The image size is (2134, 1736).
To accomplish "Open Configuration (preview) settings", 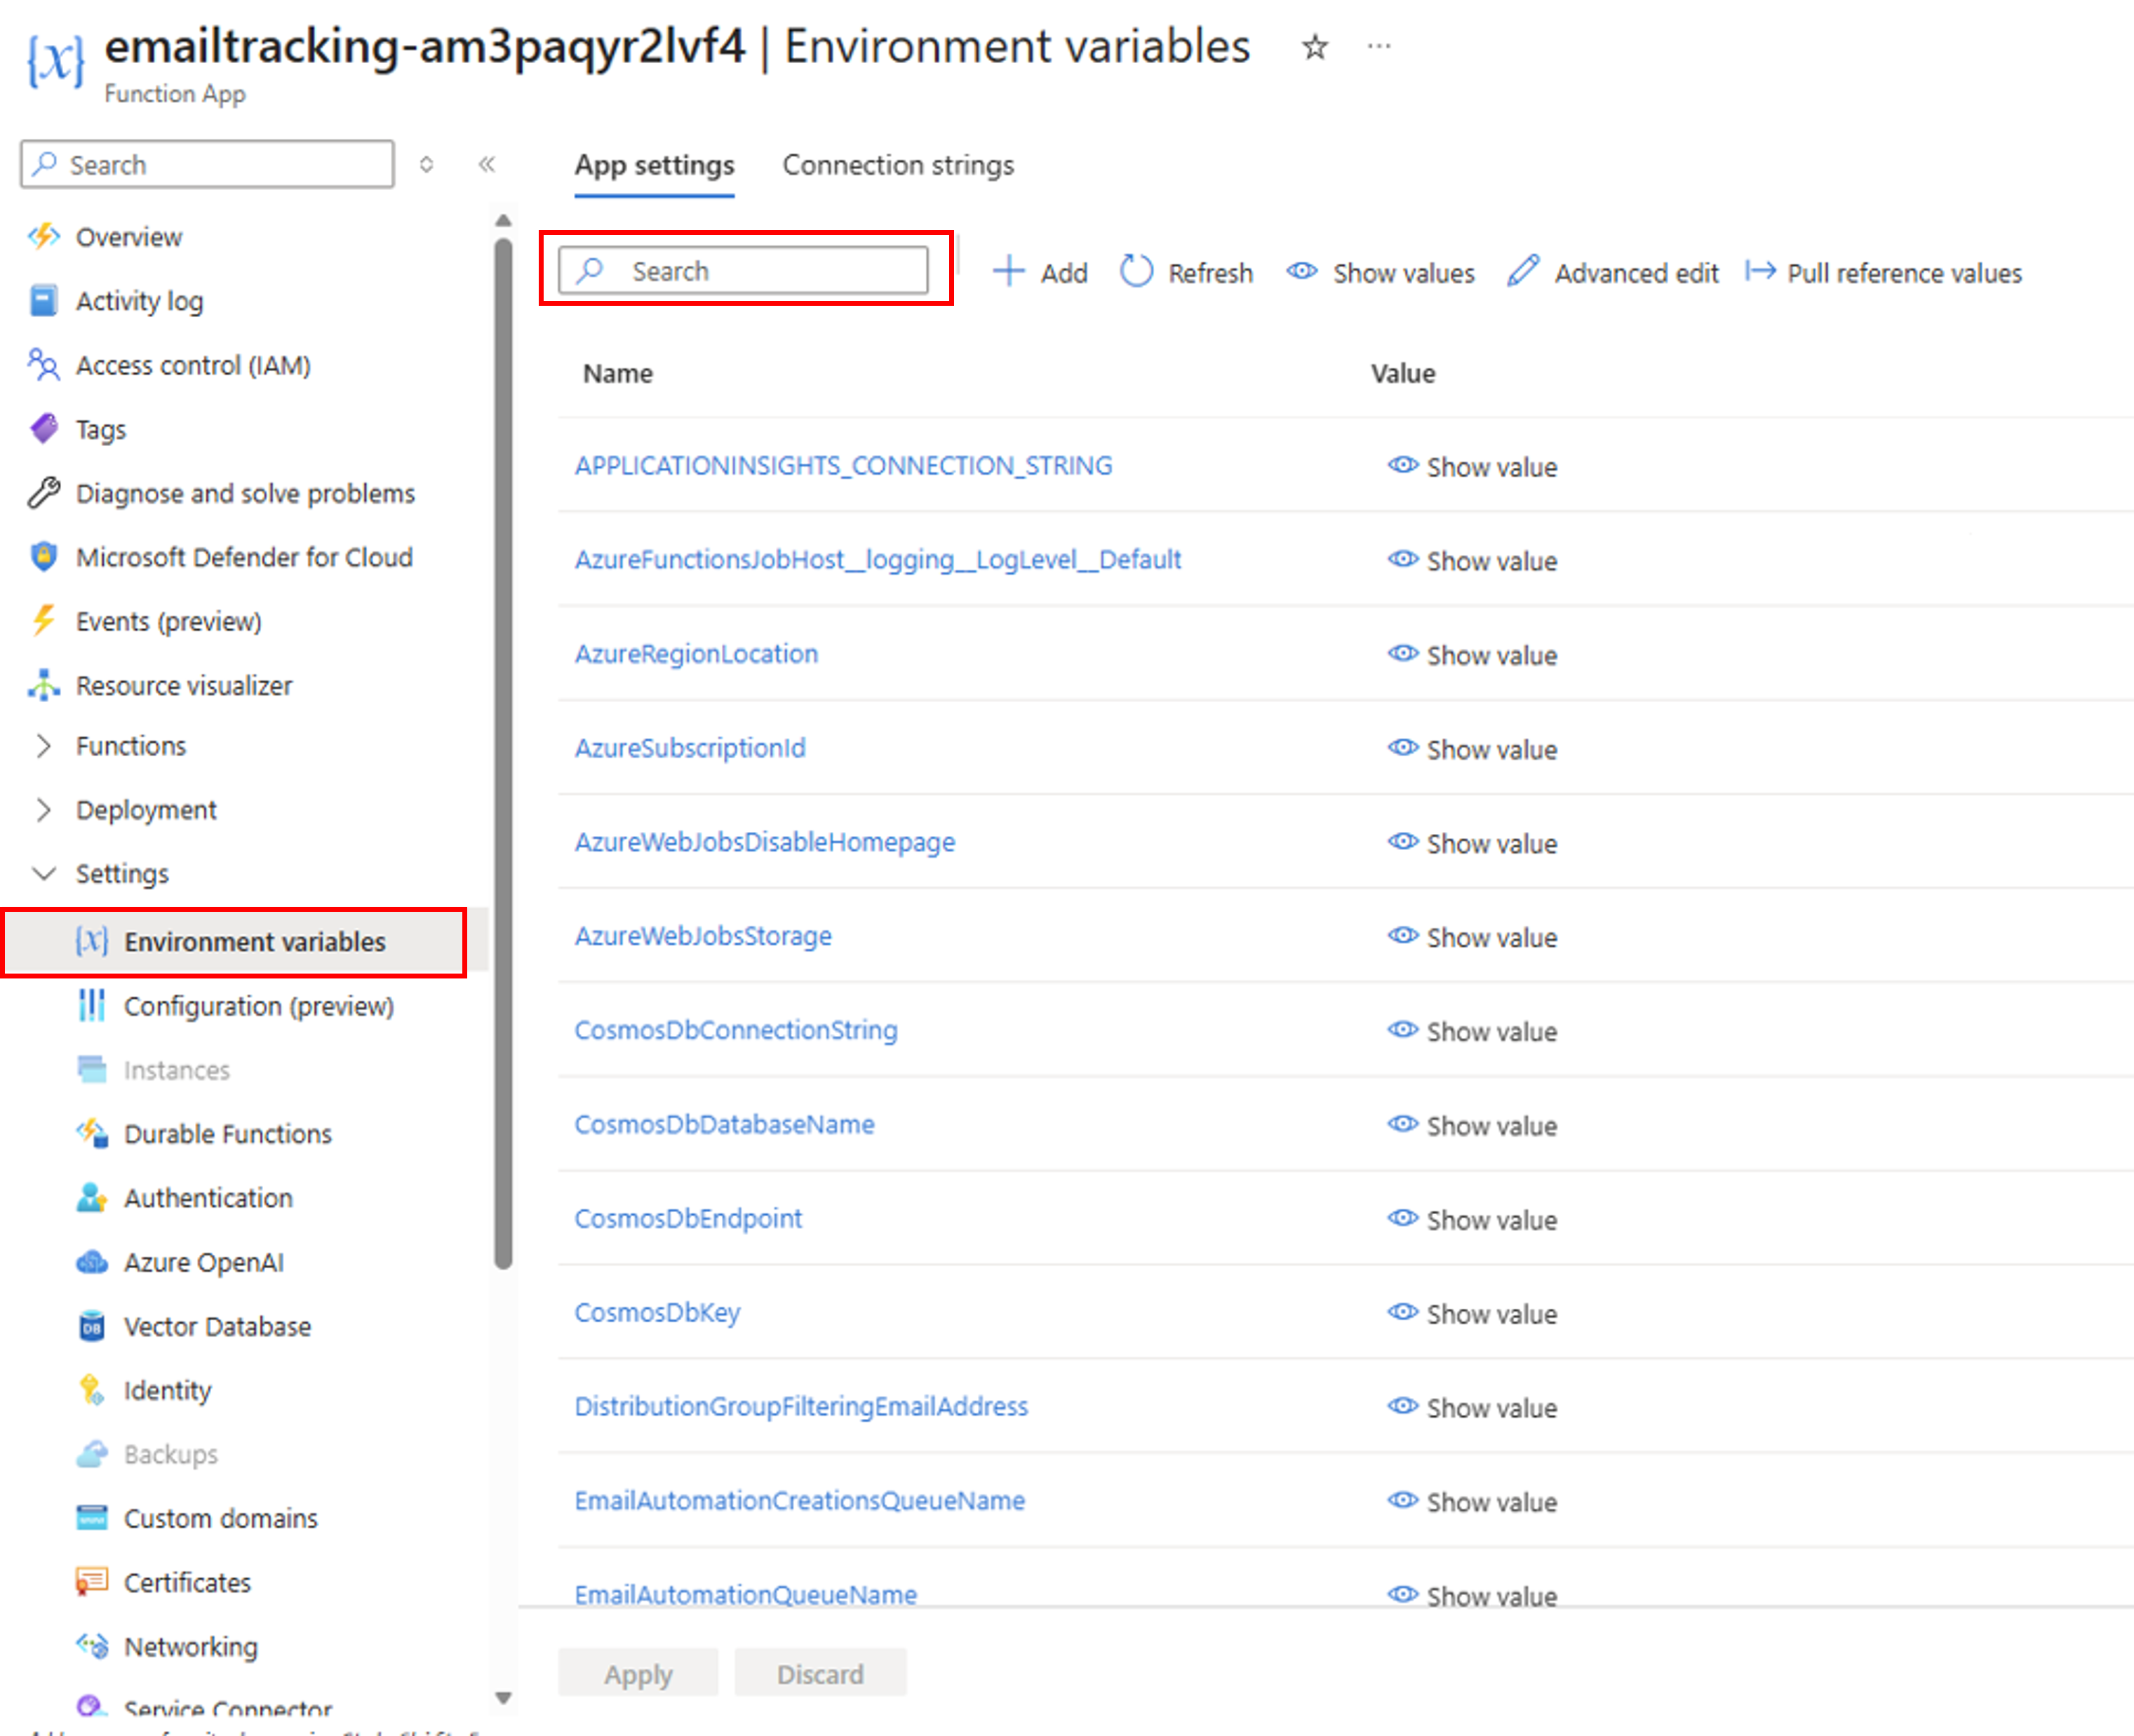I will pyautogui.click(x=258, y=1006).
